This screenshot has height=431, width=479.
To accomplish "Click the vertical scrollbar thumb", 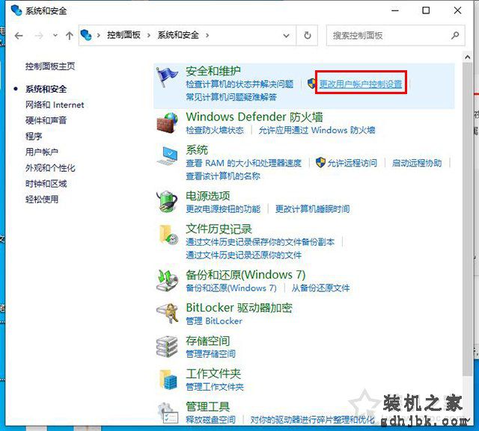I will 467,220.
